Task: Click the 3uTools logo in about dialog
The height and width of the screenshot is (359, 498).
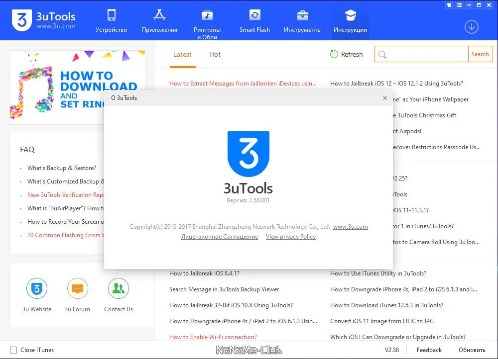Action: (x=249, y=154)
